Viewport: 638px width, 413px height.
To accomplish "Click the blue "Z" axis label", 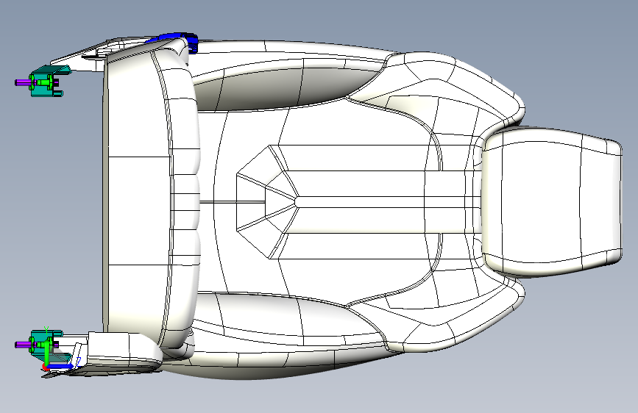I will click(x=79, y=361).
